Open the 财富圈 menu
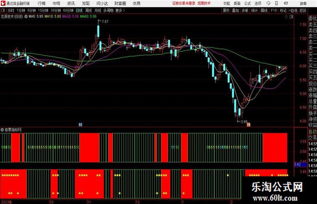This screenshot has height=204, width=317. coord(120,3)
